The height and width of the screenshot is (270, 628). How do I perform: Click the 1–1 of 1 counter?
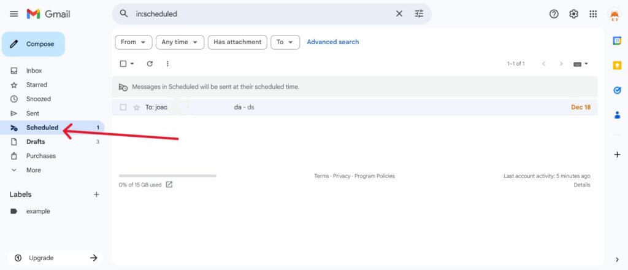tap(516, 64)
